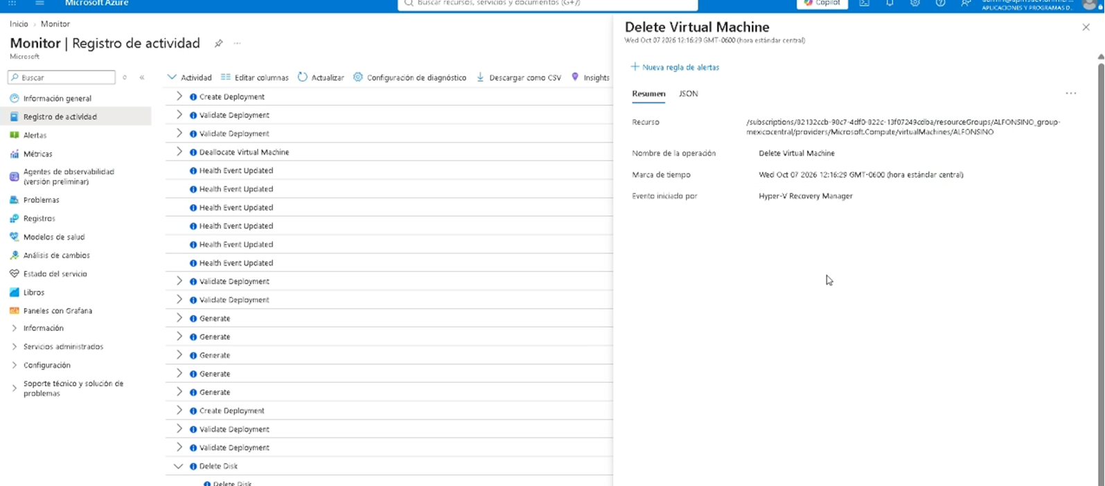This screenshot has height=486, width=1105.
Task: Refresh the log with Actualizar
Action: pyautogui.click(x=321, y=78)
